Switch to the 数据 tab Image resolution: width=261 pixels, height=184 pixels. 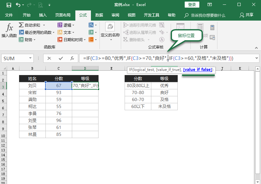(99, 15)
